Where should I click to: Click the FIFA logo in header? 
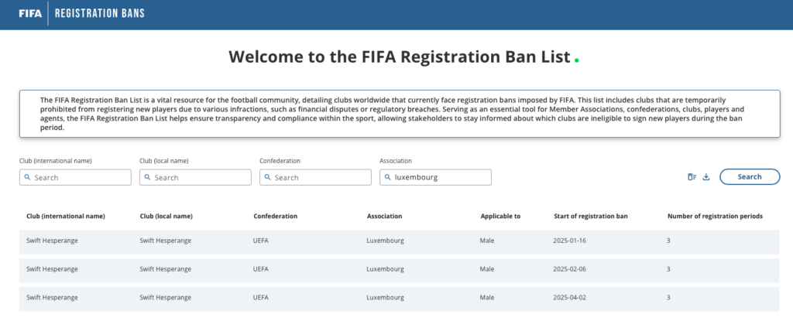[30, 13]
